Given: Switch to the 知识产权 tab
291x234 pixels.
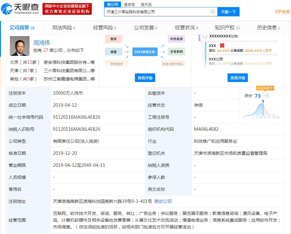Looking at the screenshot, I should pyautogui.click(x=227, y=28).
